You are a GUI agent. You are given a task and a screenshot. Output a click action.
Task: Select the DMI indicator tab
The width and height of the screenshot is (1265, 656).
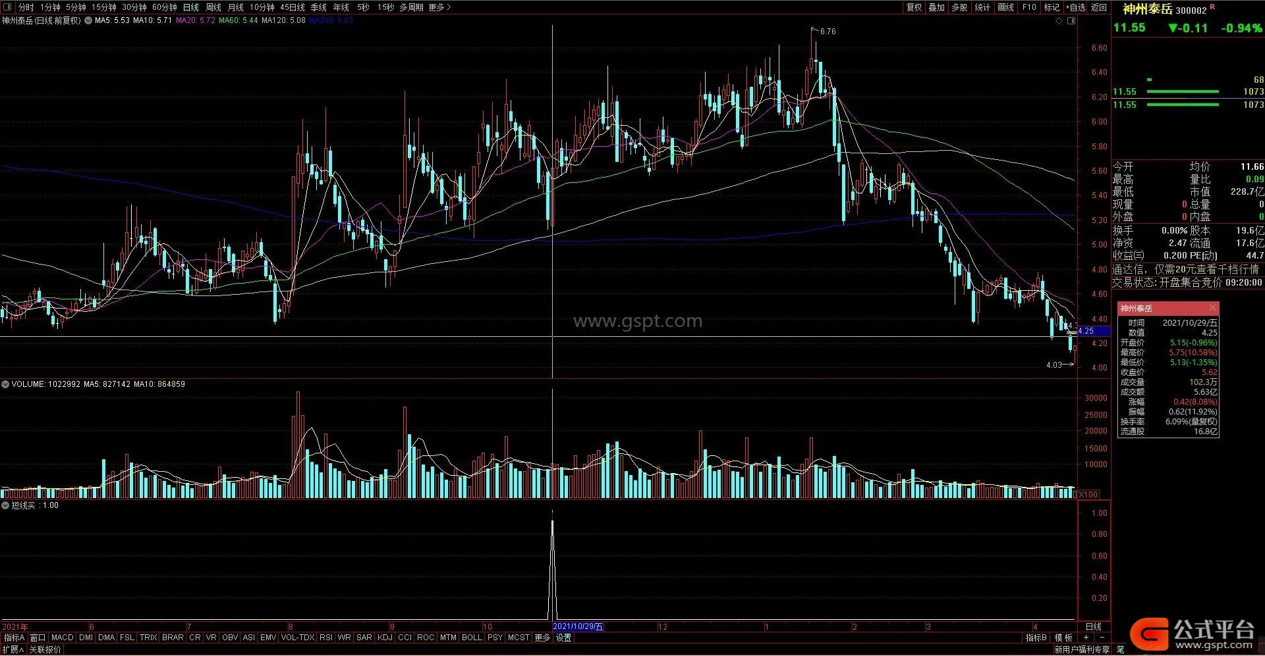click(x=86, y=638)
